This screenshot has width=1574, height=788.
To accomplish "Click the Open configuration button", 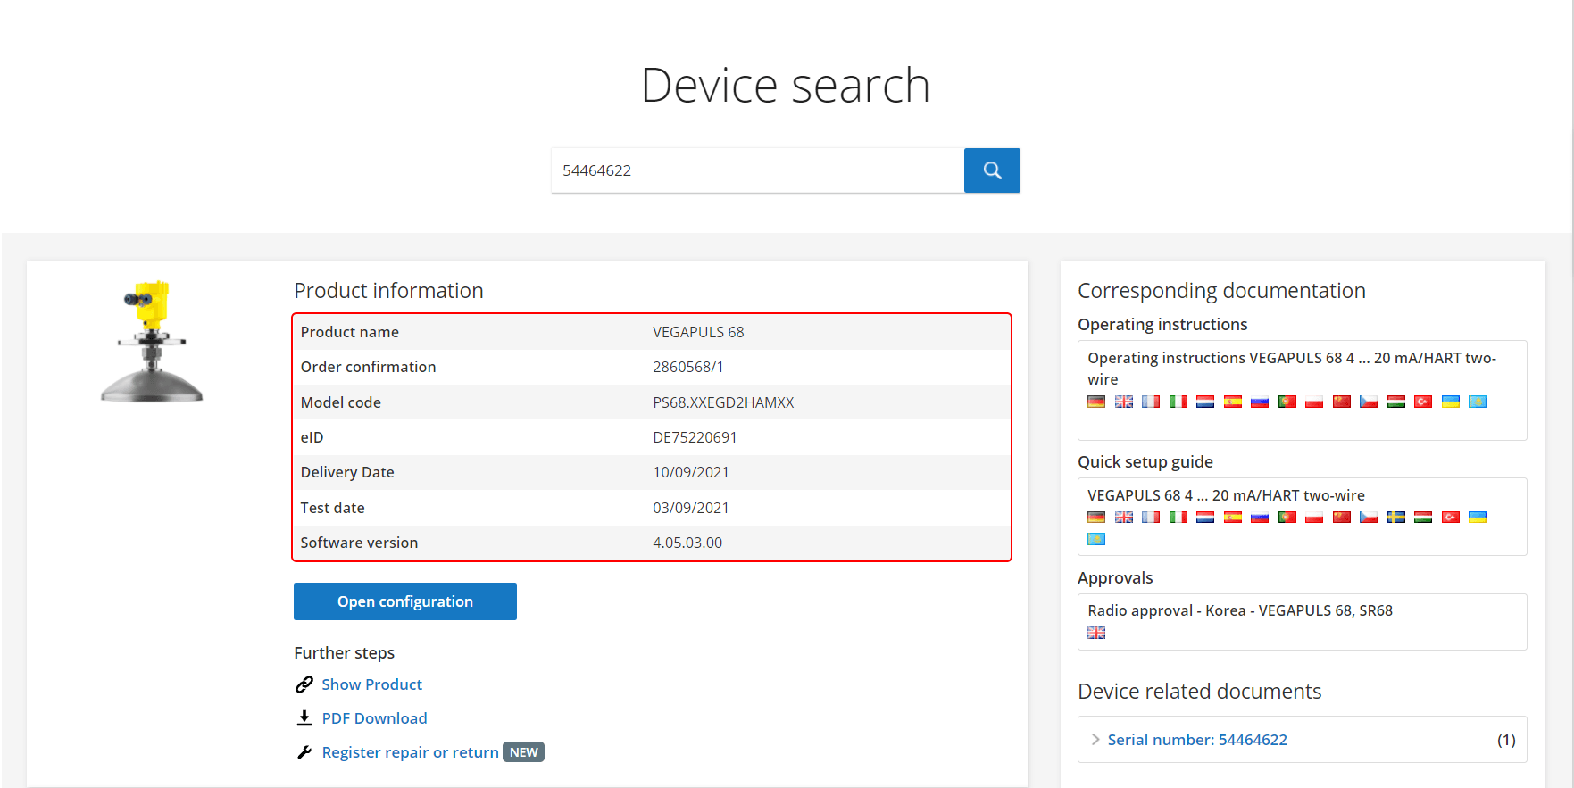I will tap(405, 601).
